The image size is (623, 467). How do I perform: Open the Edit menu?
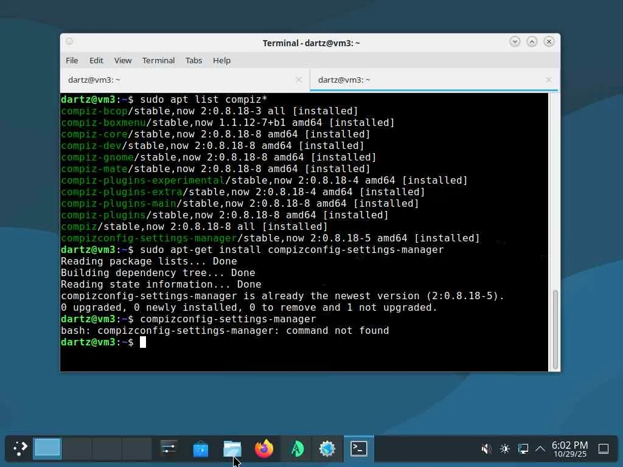coord(96,60)
